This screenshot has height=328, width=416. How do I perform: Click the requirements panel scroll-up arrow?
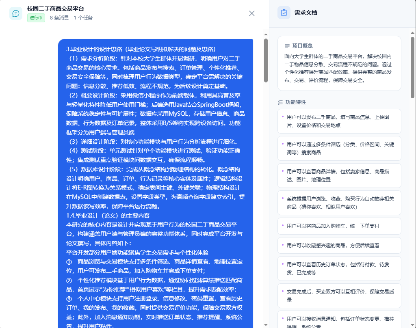(412, 33)
